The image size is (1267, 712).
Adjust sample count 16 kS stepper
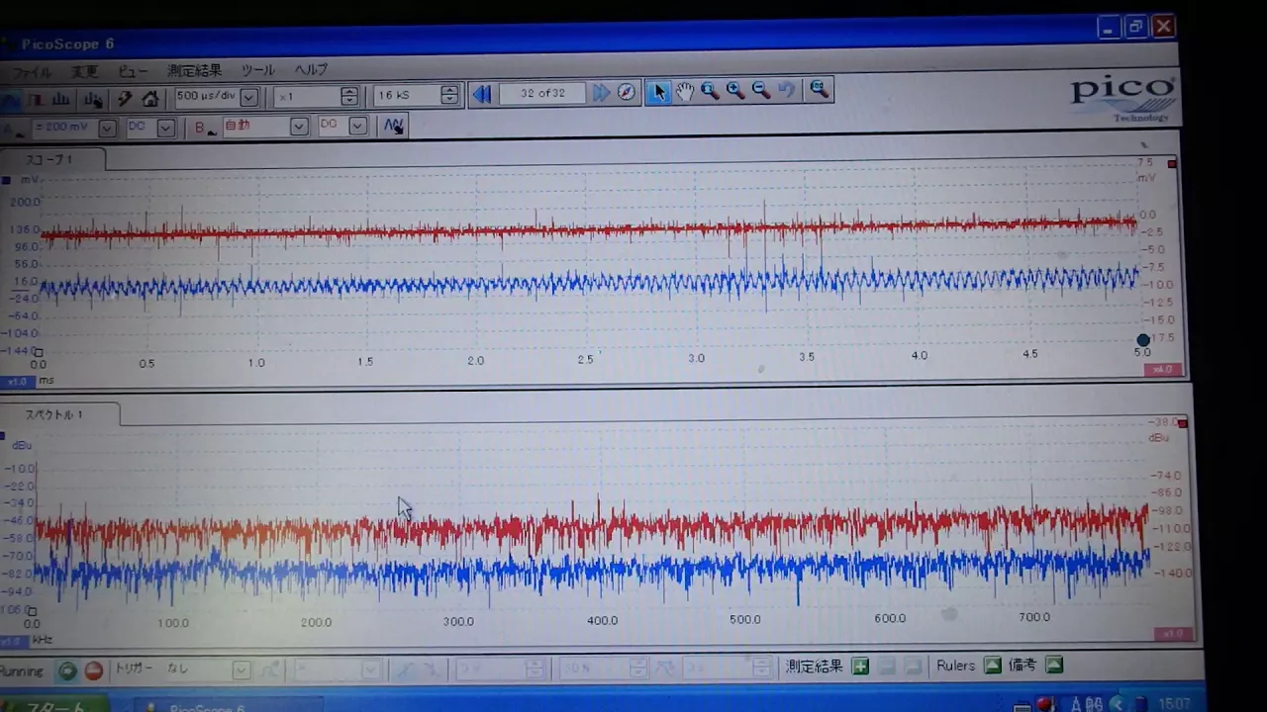point(449,95)
